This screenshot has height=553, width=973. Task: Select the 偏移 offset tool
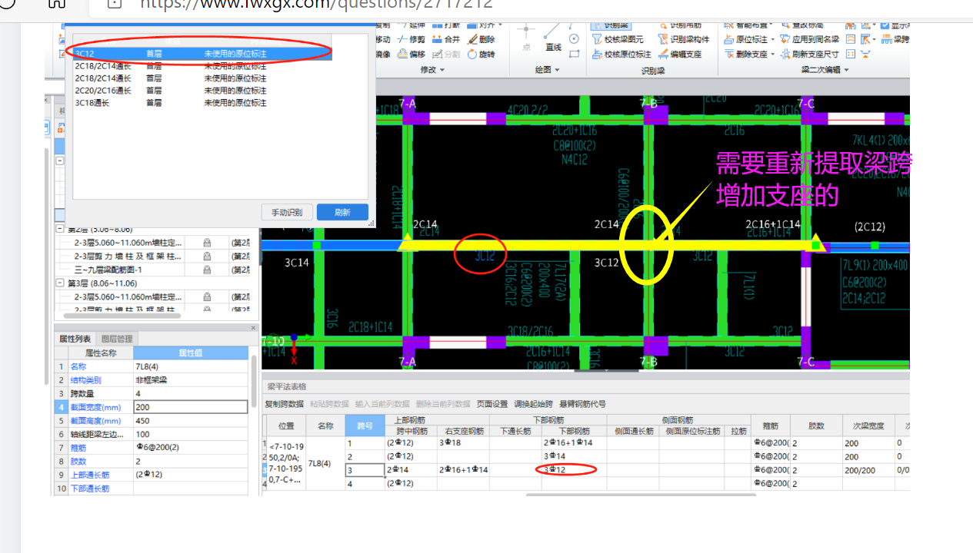[x=412, y=55]
